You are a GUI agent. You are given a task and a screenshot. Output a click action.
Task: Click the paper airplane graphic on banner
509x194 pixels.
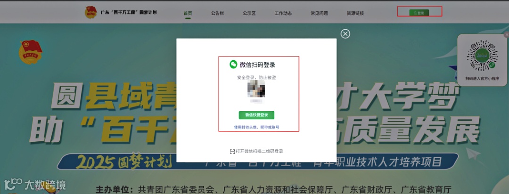point(473,154)
